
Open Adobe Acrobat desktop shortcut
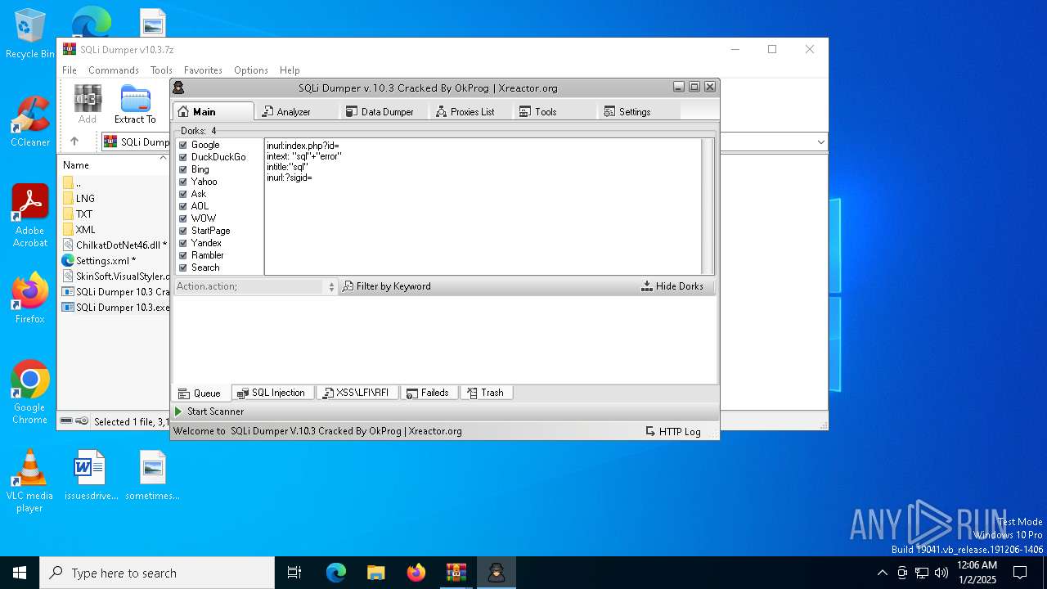30,216
